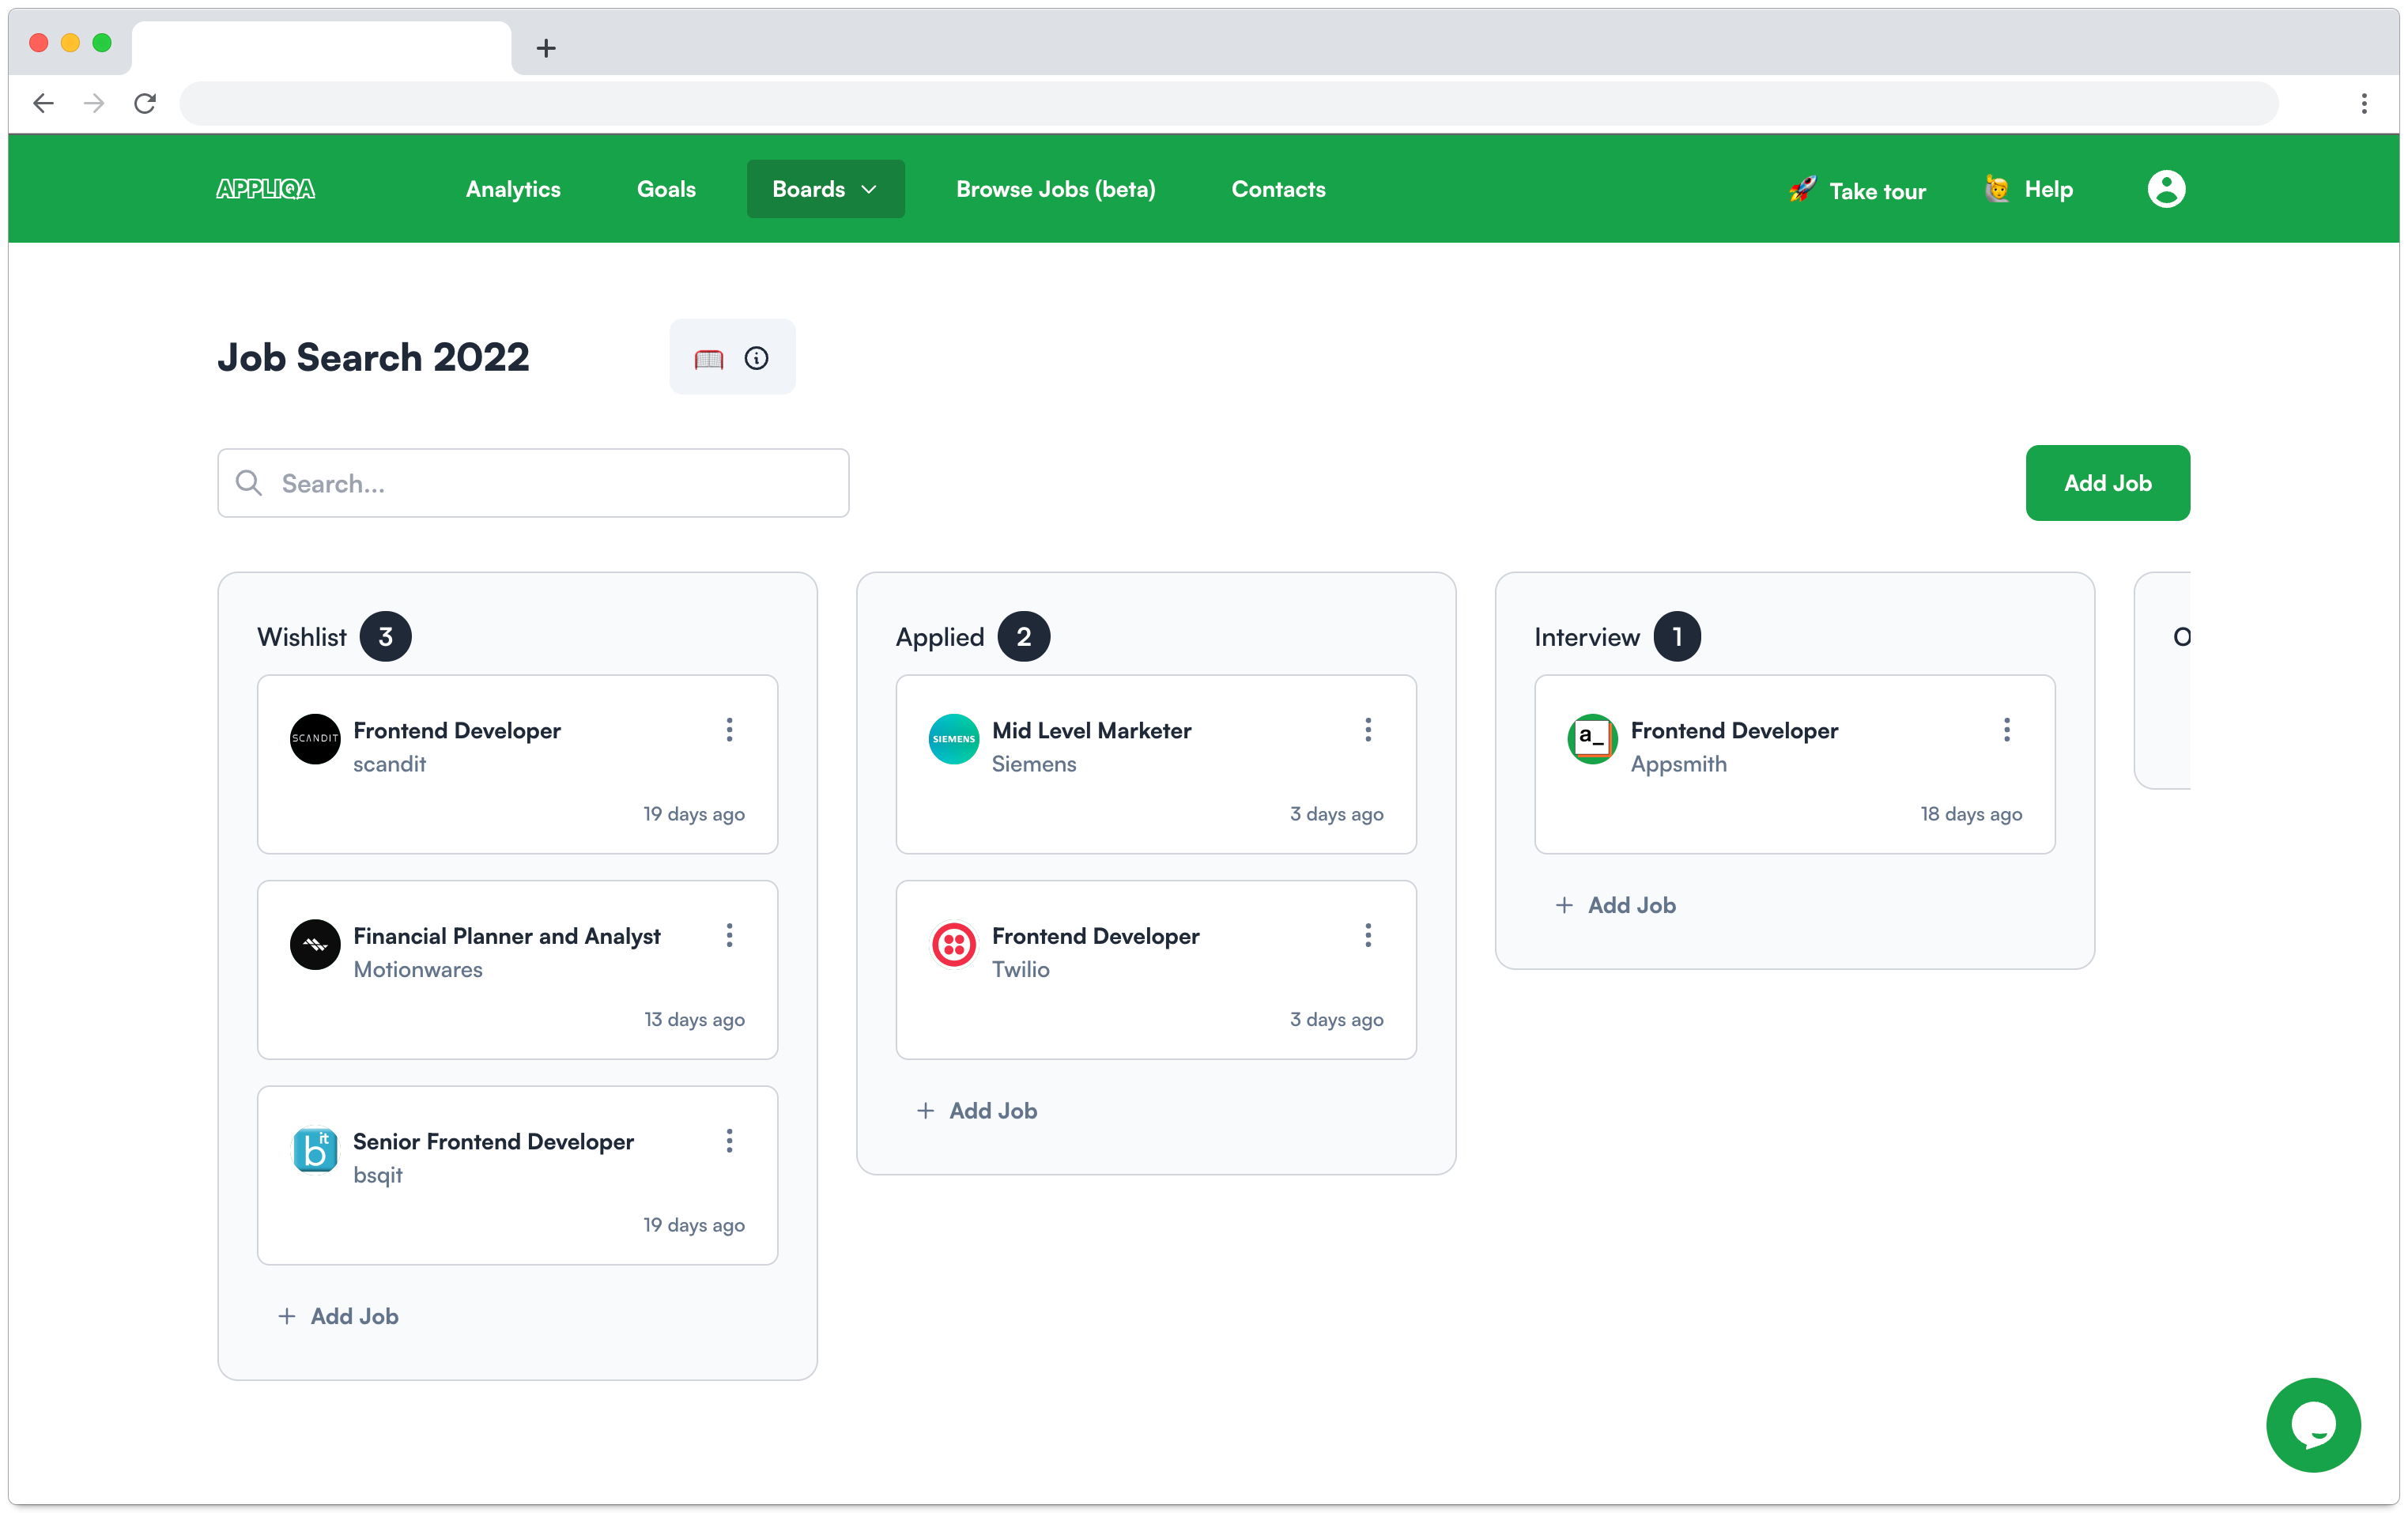Open options menu for Appsmith Frontend Developer card
The image size is (2408, 1513).
(2006, 729)
